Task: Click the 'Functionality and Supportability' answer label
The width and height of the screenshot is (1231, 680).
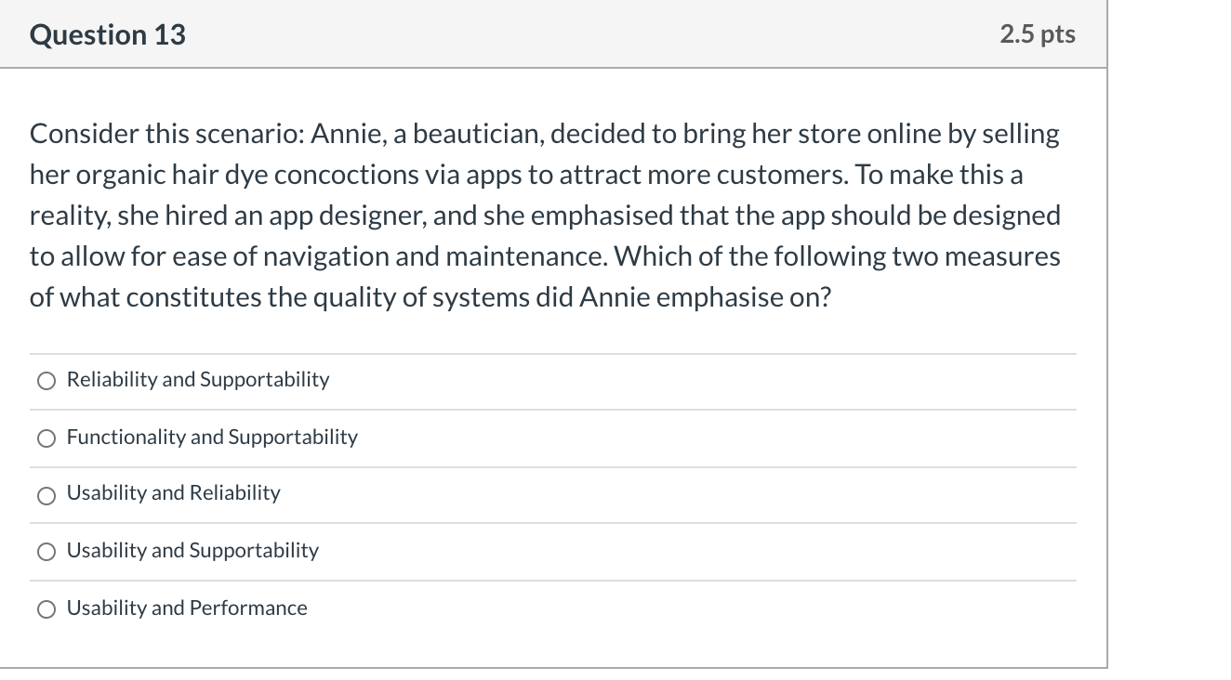Action: point(212,437)
